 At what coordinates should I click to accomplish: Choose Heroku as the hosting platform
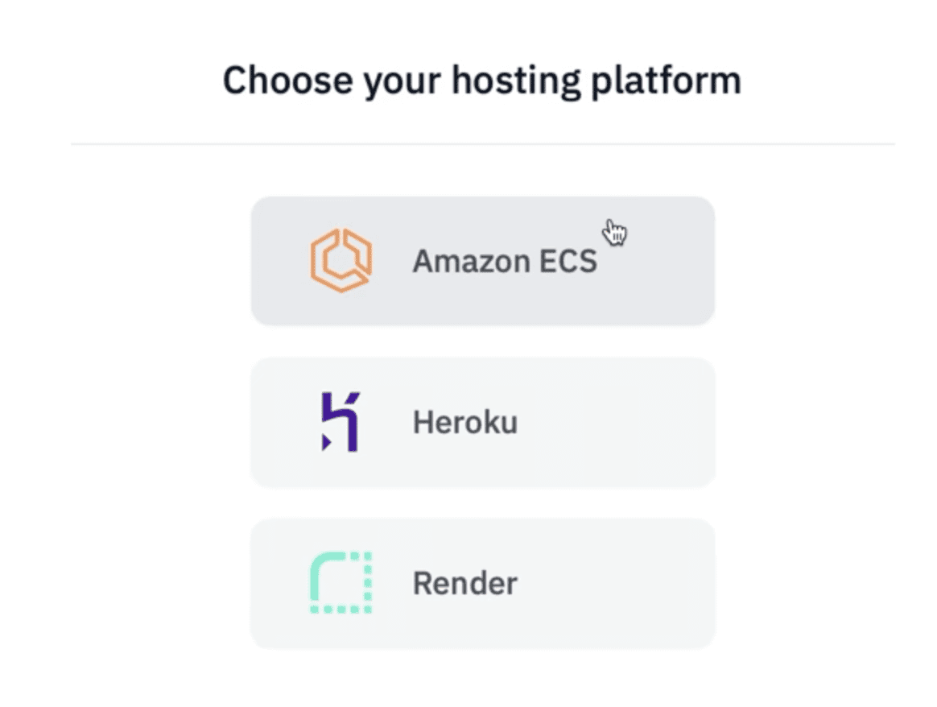[483, 422]
